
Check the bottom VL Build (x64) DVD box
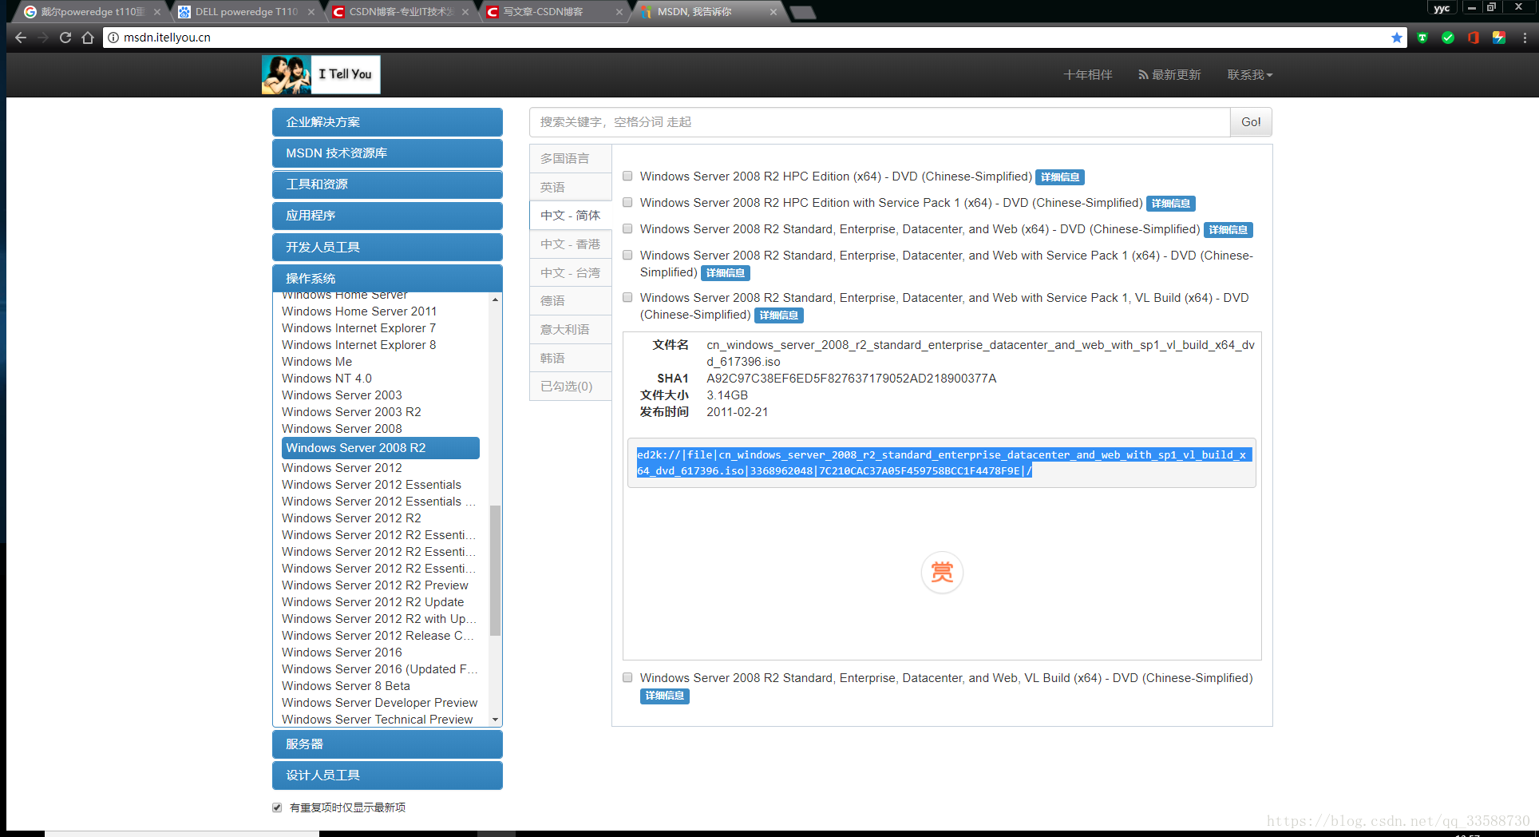coord(627,678)
